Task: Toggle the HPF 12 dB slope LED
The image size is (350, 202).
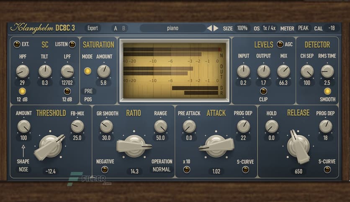Action: (22, 91)
